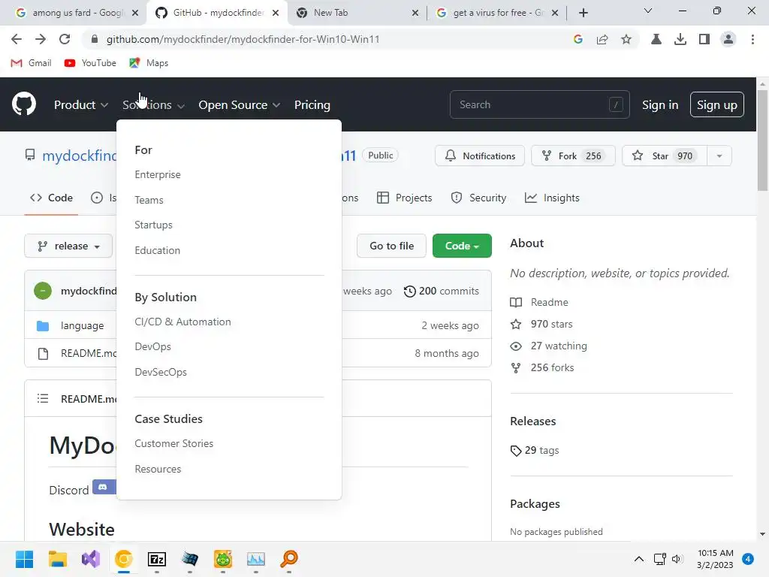The width and height of the screenshot is (769, 577).
Task: Fork the repository
Action: tap(573, 156)
